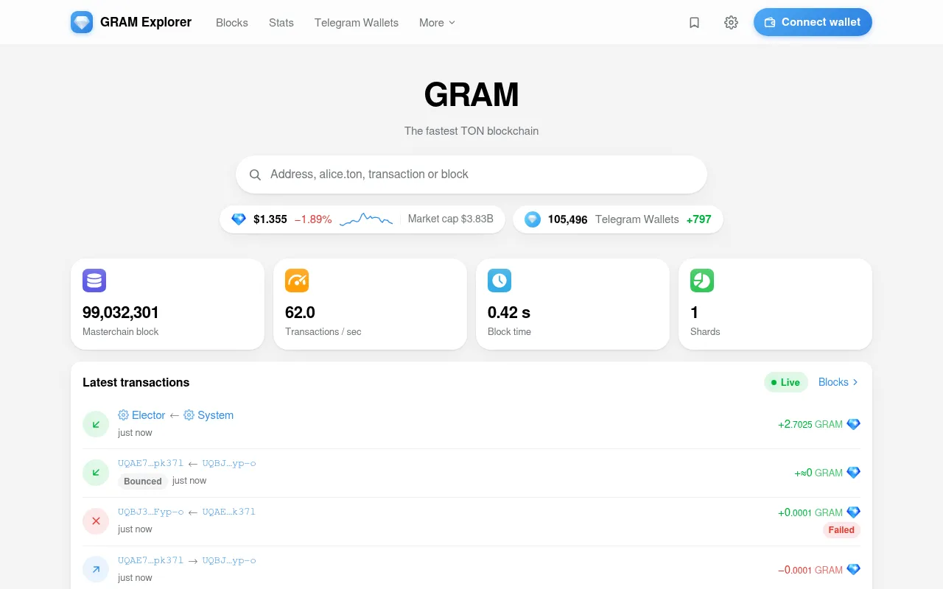Click the +≈0 GRAM amount

[x=818, y=473]
